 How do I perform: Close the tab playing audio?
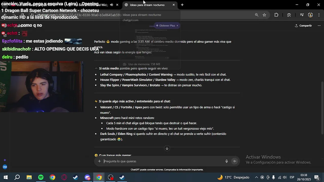117,5
